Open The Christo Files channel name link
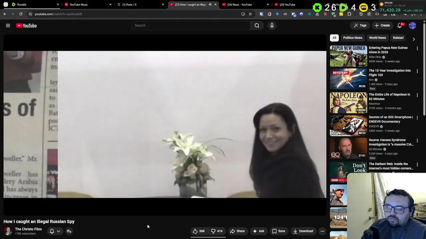This screenshot has height=239, width=426. [28, 229]
